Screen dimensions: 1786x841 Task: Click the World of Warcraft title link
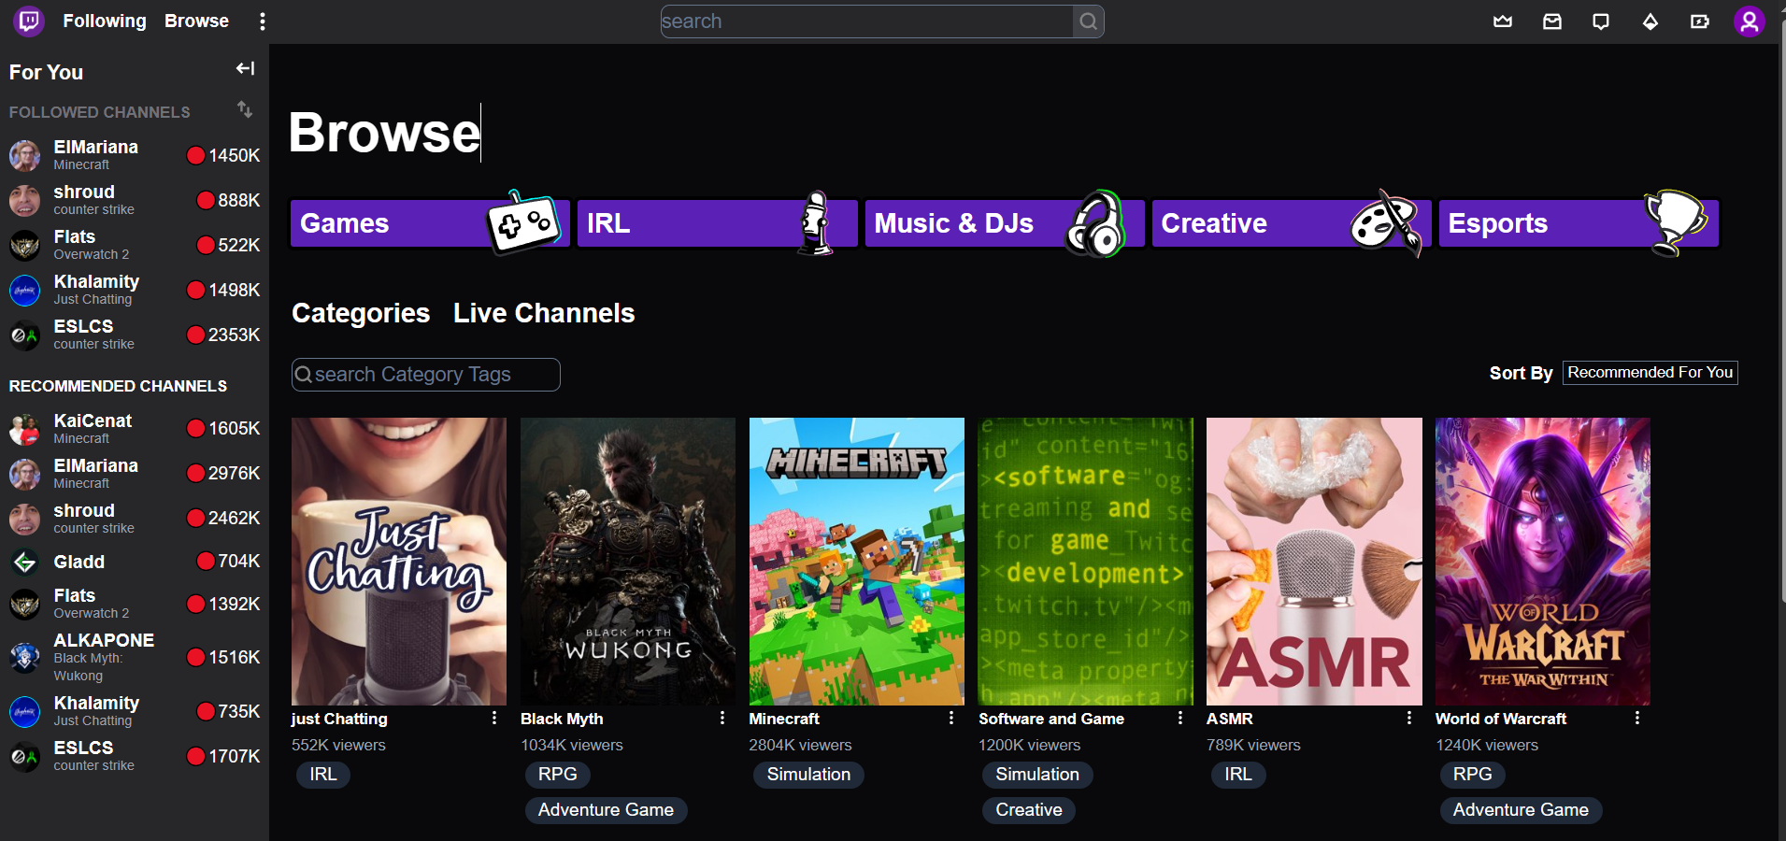click(1501, 719)
